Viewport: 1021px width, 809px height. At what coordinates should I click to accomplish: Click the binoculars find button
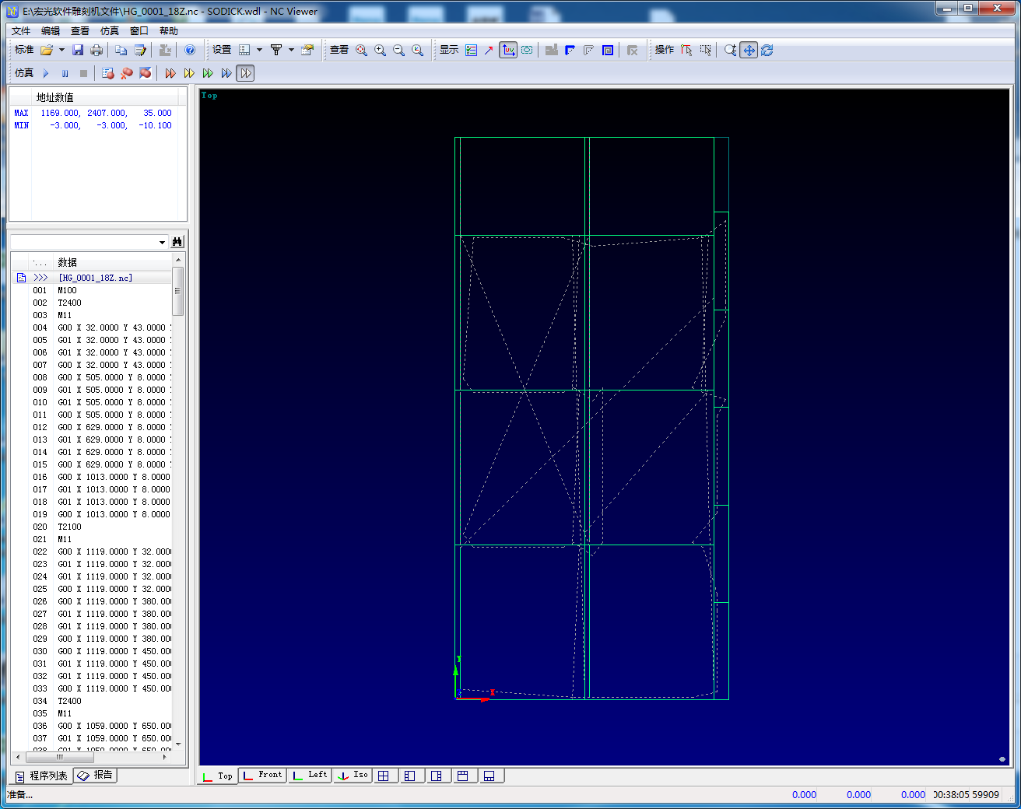tap(177, 242)
